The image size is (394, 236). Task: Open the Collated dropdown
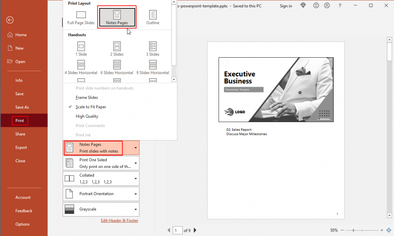tap(101, 178)
